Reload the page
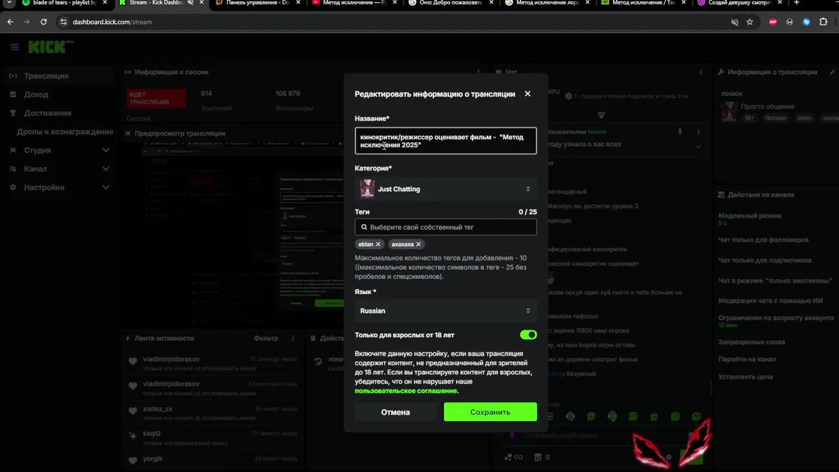 point(43,22)
